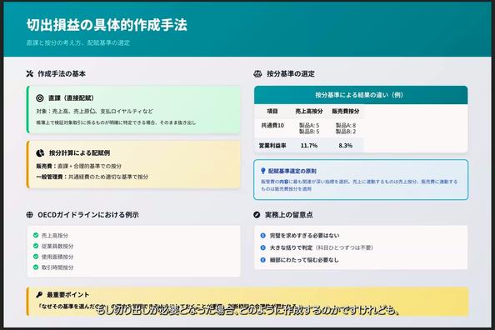
Task: Click the blue info icon for 大きな括りで判定
Action: tap(262, 247)
